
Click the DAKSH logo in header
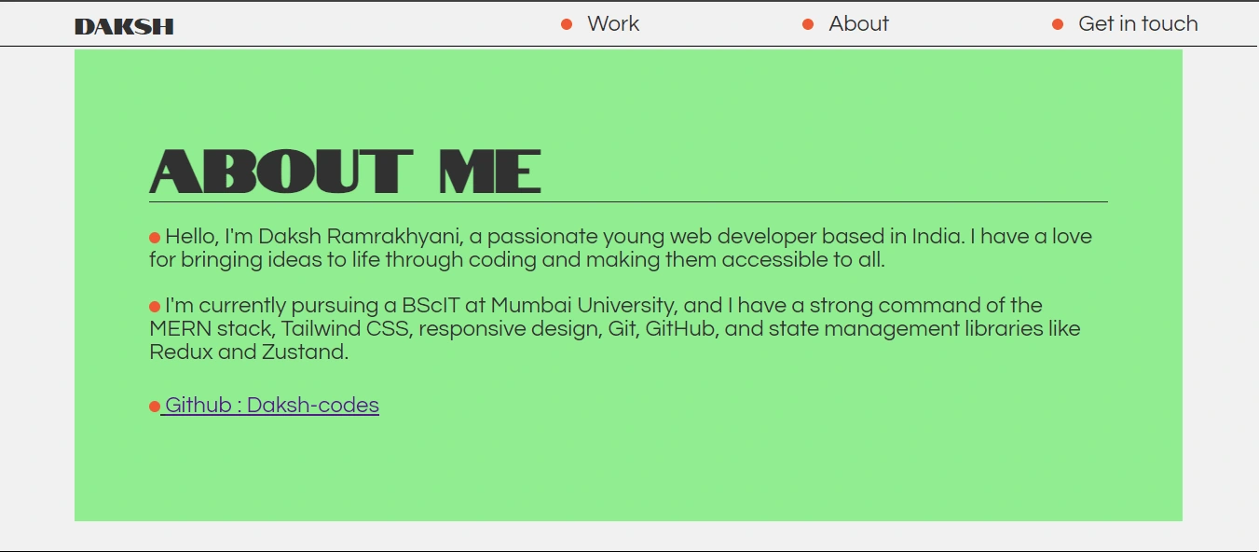pyautogui.click(x=124, y=27)
